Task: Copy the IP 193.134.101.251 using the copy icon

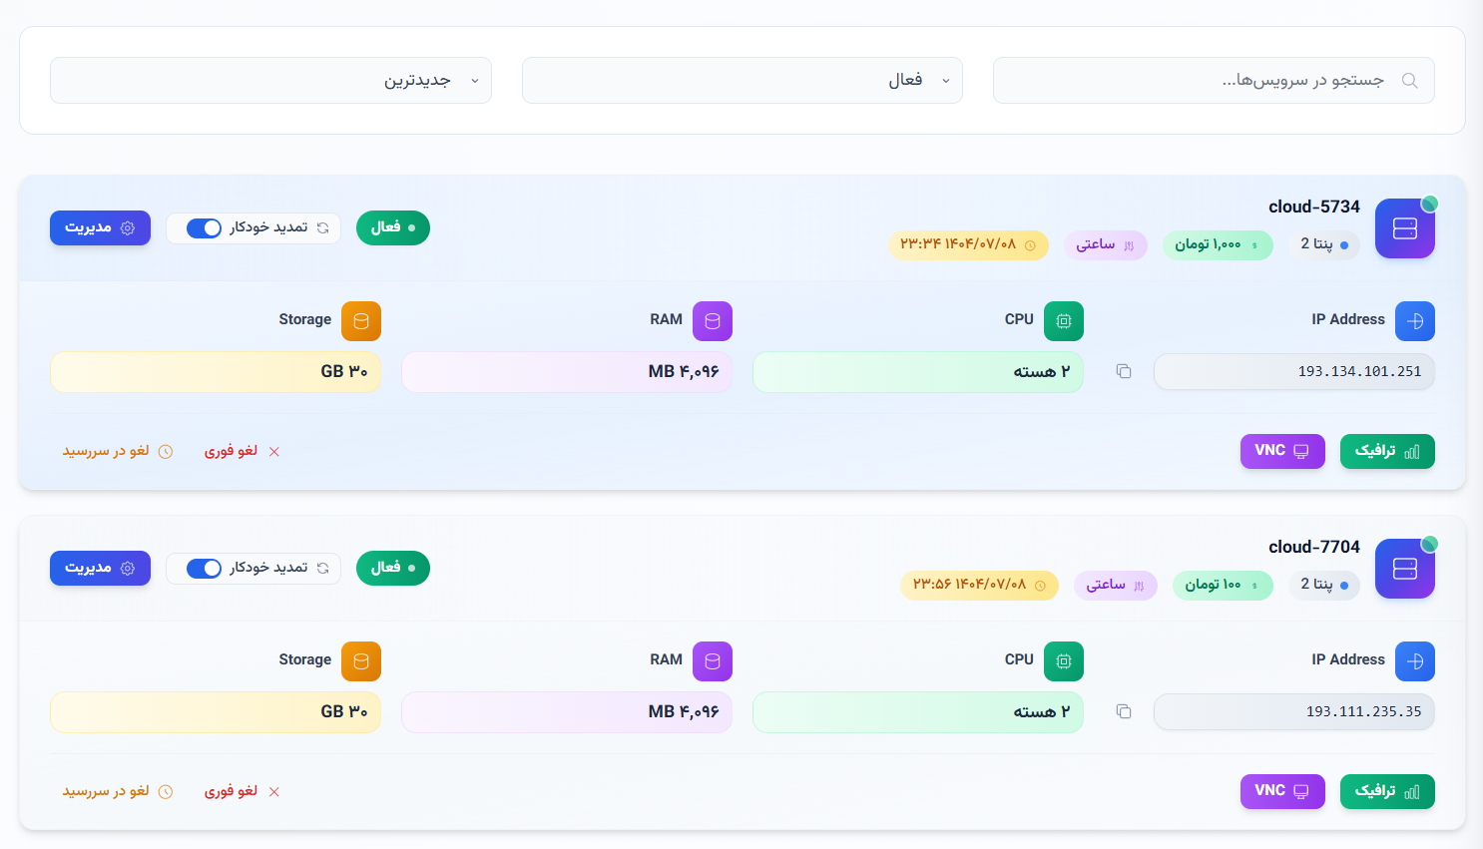Action: coord(1124,370)
